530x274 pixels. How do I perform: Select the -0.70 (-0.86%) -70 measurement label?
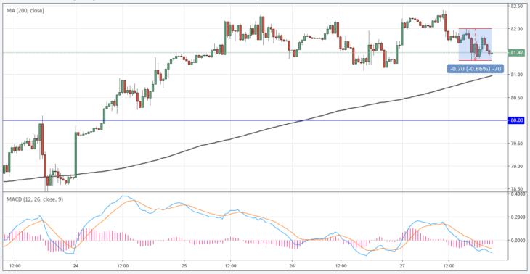point(476,69)
